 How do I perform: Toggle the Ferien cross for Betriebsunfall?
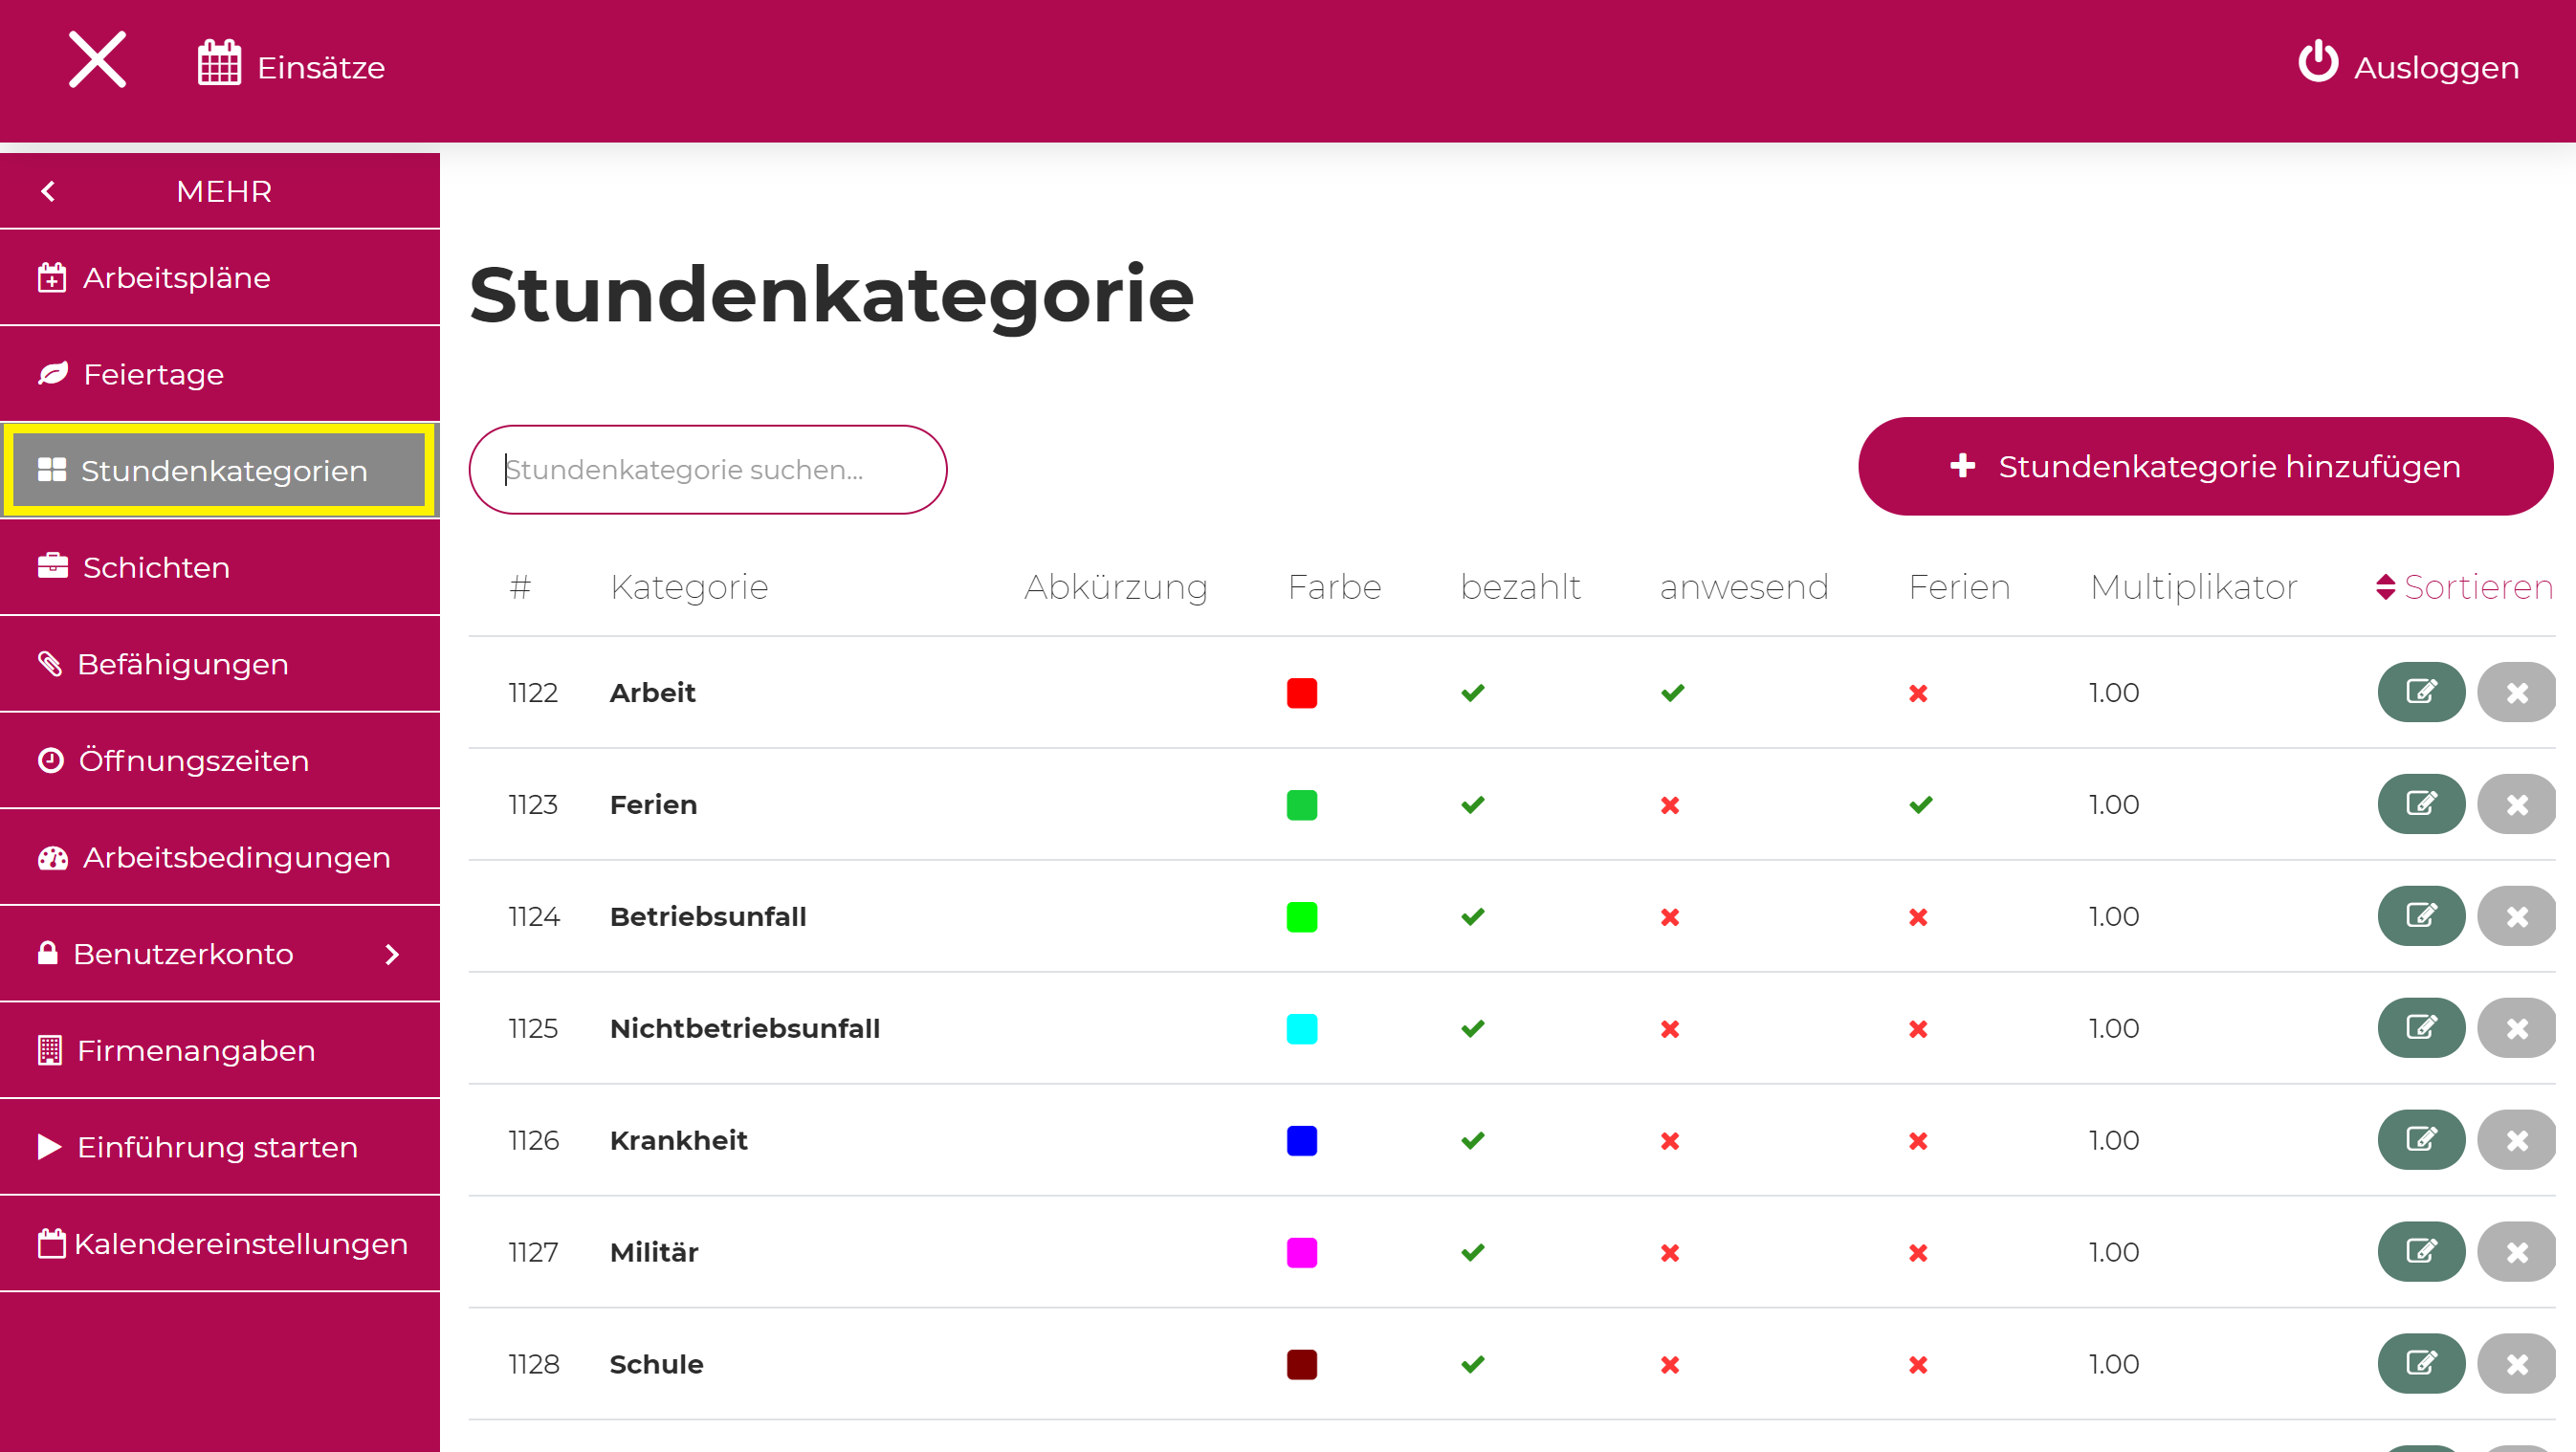coord(1918,917)
